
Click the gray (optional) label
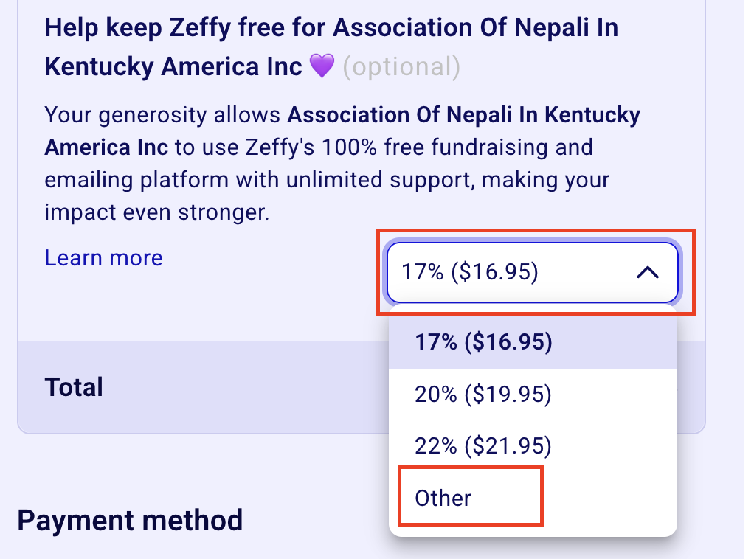click(401, 67)
